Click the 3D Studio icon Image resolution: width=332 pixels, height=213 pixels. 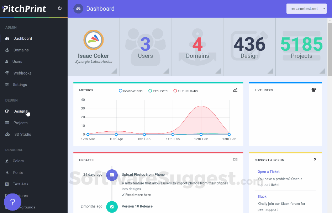click(8, 134)
